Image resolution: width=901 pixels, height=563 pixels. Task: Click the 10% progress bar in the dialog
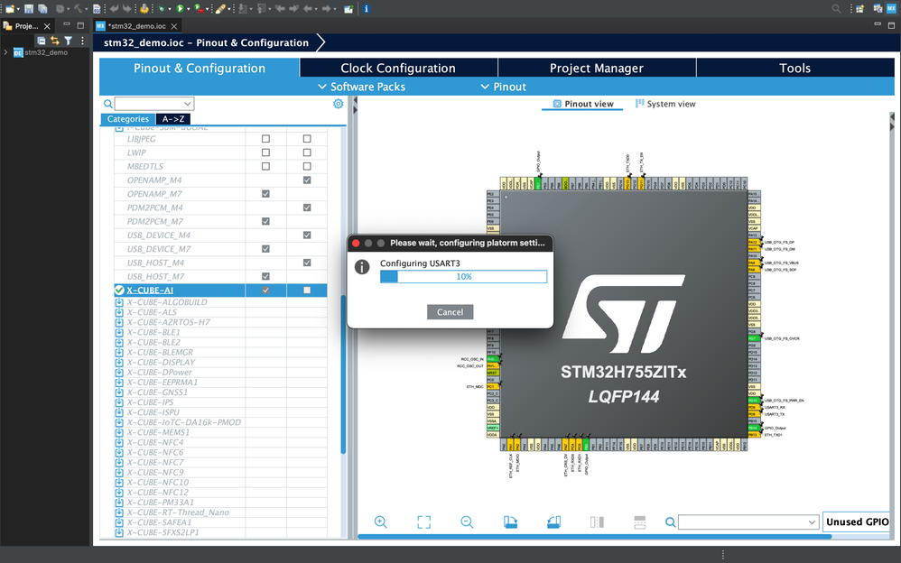point(463,276)
